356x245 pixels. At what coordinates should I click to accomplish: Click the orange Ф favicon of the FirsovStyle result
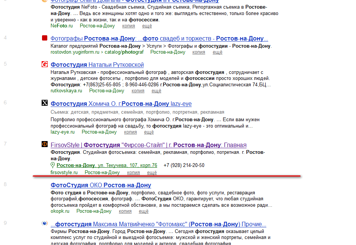pos(45,144)
